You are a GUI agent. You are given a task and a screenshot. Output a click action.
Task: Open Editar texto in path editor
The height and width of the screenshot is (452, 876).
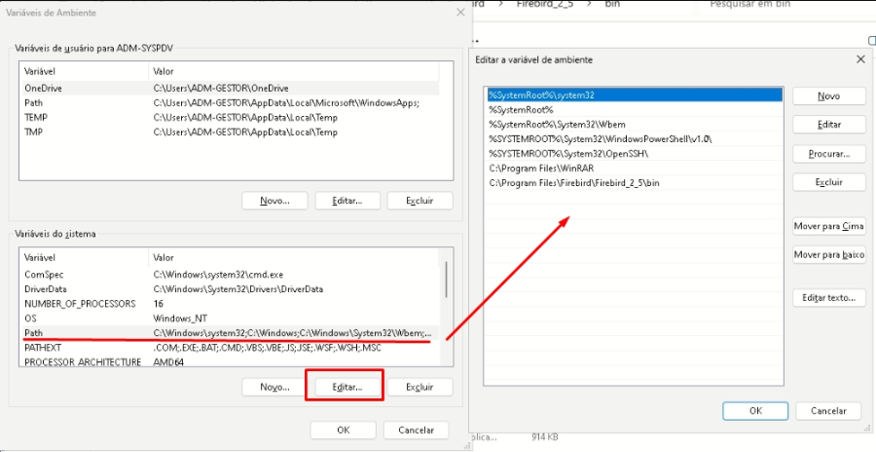[x=828, y=297]
